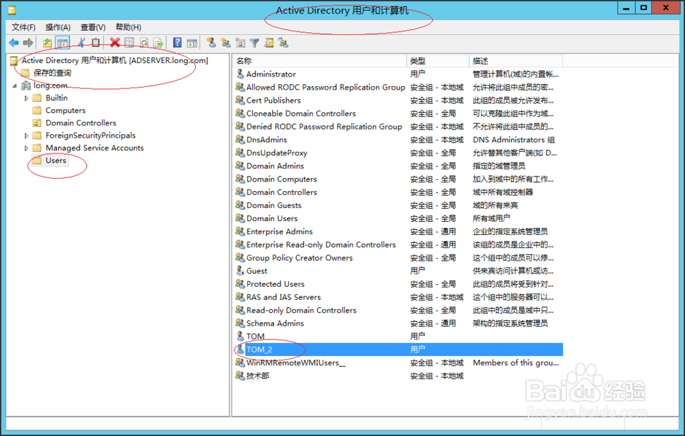Open the 帮助(H) menu

pos(129,27)
